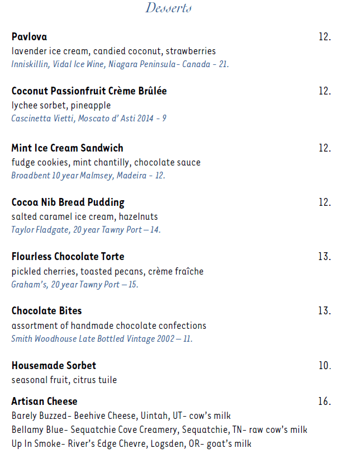
Task: Select Cascinetta Vietti Moscato d'Asti pairing
Action: pos(89,119)
